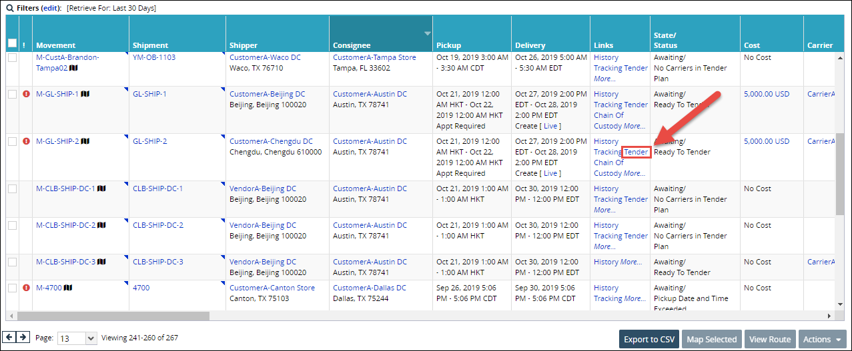Click the map icon beside M-4700
This screenshot has height=351, width=852.
(68, 288)
